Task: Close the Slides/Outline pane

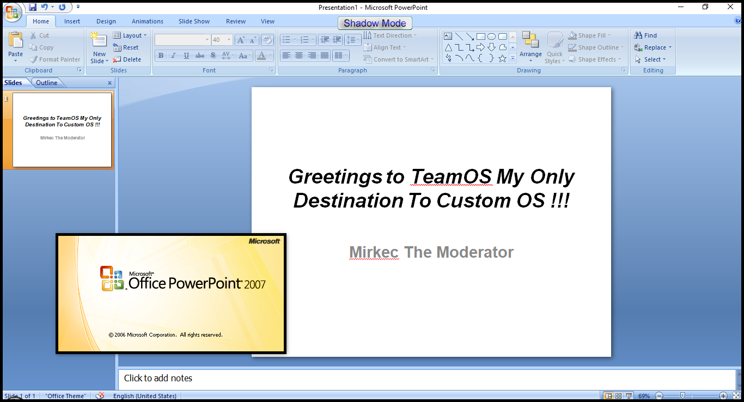Action: coord(109,83)
